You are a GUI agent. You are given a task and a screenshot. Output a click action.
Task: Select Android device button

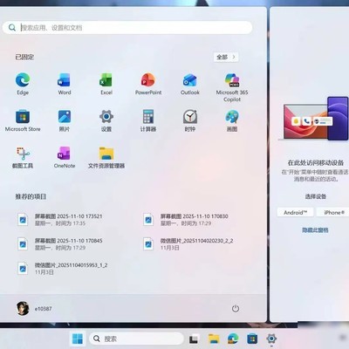click(295, 212)
